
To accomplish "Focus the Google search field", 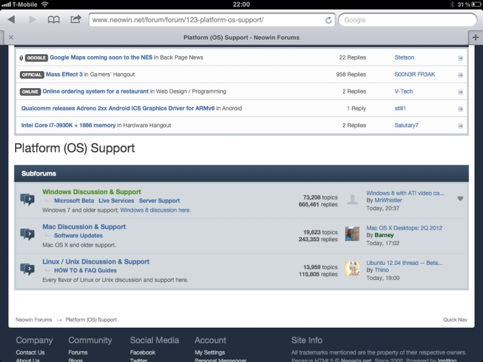I will coord(408,20).
